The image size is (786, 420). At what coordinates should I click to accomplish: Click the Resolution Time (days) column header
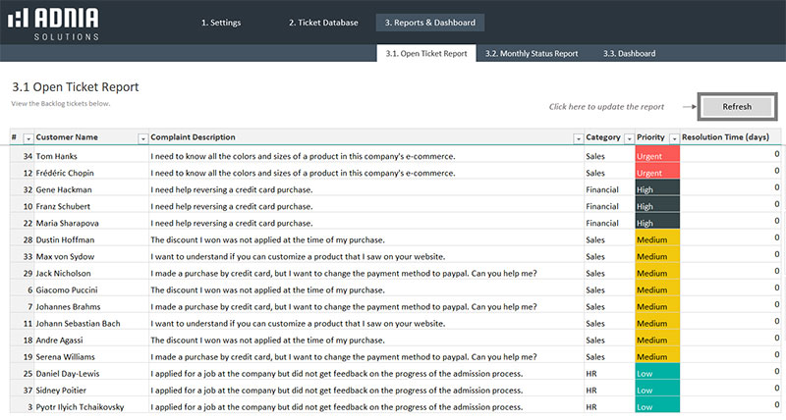point(727,137)
